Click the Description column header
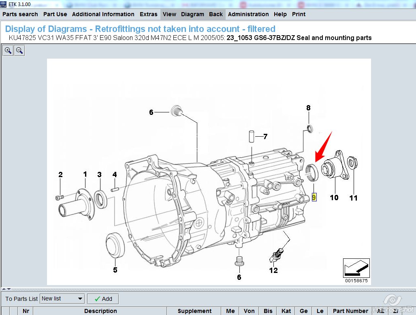 (100, 311)
